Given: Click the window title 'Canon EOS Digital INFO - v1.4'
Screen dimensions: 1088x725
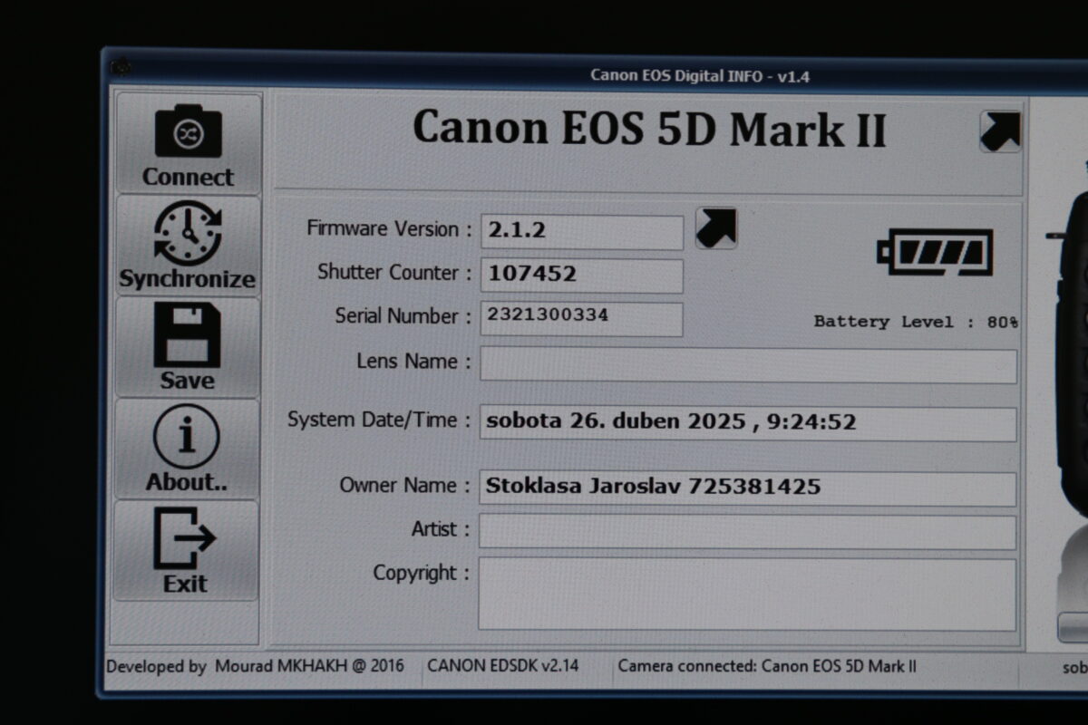Looking at the screenshot, I should point(700,76).
